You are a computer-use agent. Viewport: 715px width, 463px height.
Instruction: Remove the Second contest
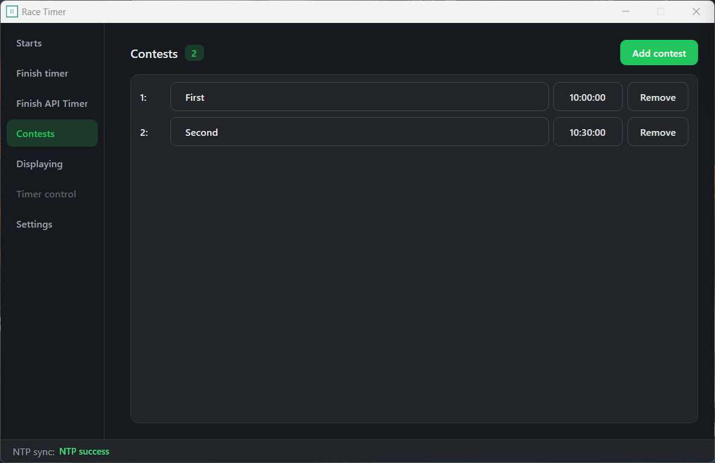(x=658, y=132)
